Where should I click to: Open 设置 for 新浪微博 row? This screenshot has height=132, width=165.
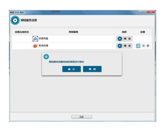(x=142, y=46)
